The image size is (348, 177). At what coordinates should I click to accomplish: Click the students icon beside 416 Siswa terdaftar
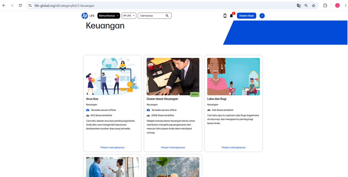[209, 110]
